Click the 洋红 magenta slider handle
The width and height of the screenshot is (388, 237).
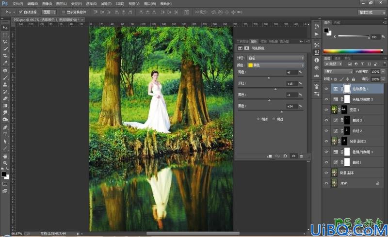point(275,89)
